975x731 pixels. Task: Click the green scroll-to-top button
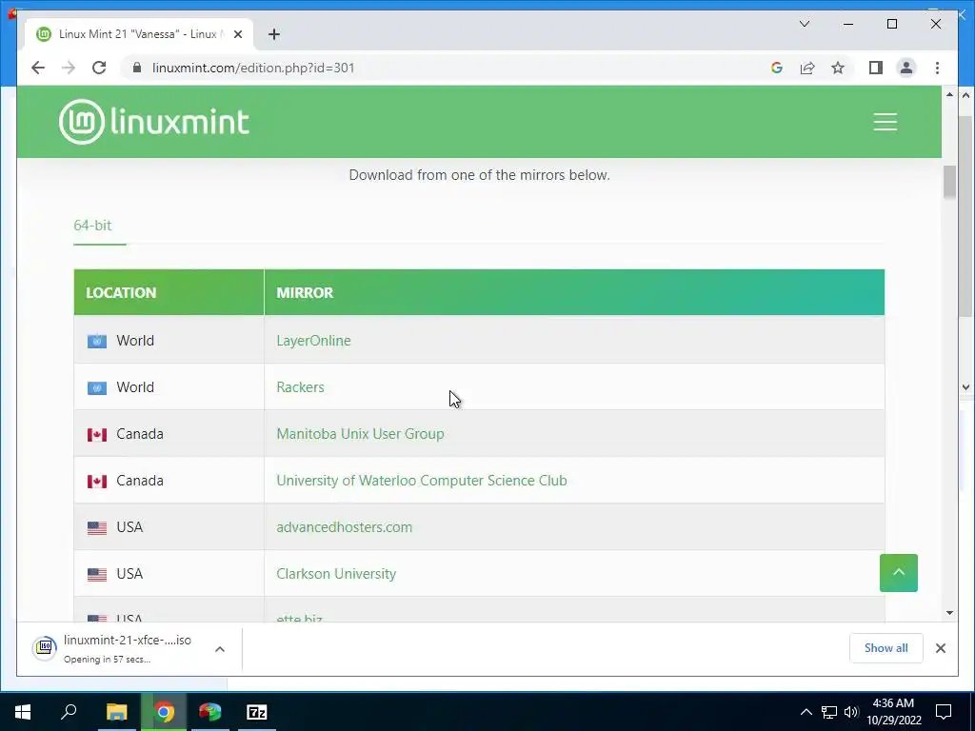coord(899,572)
